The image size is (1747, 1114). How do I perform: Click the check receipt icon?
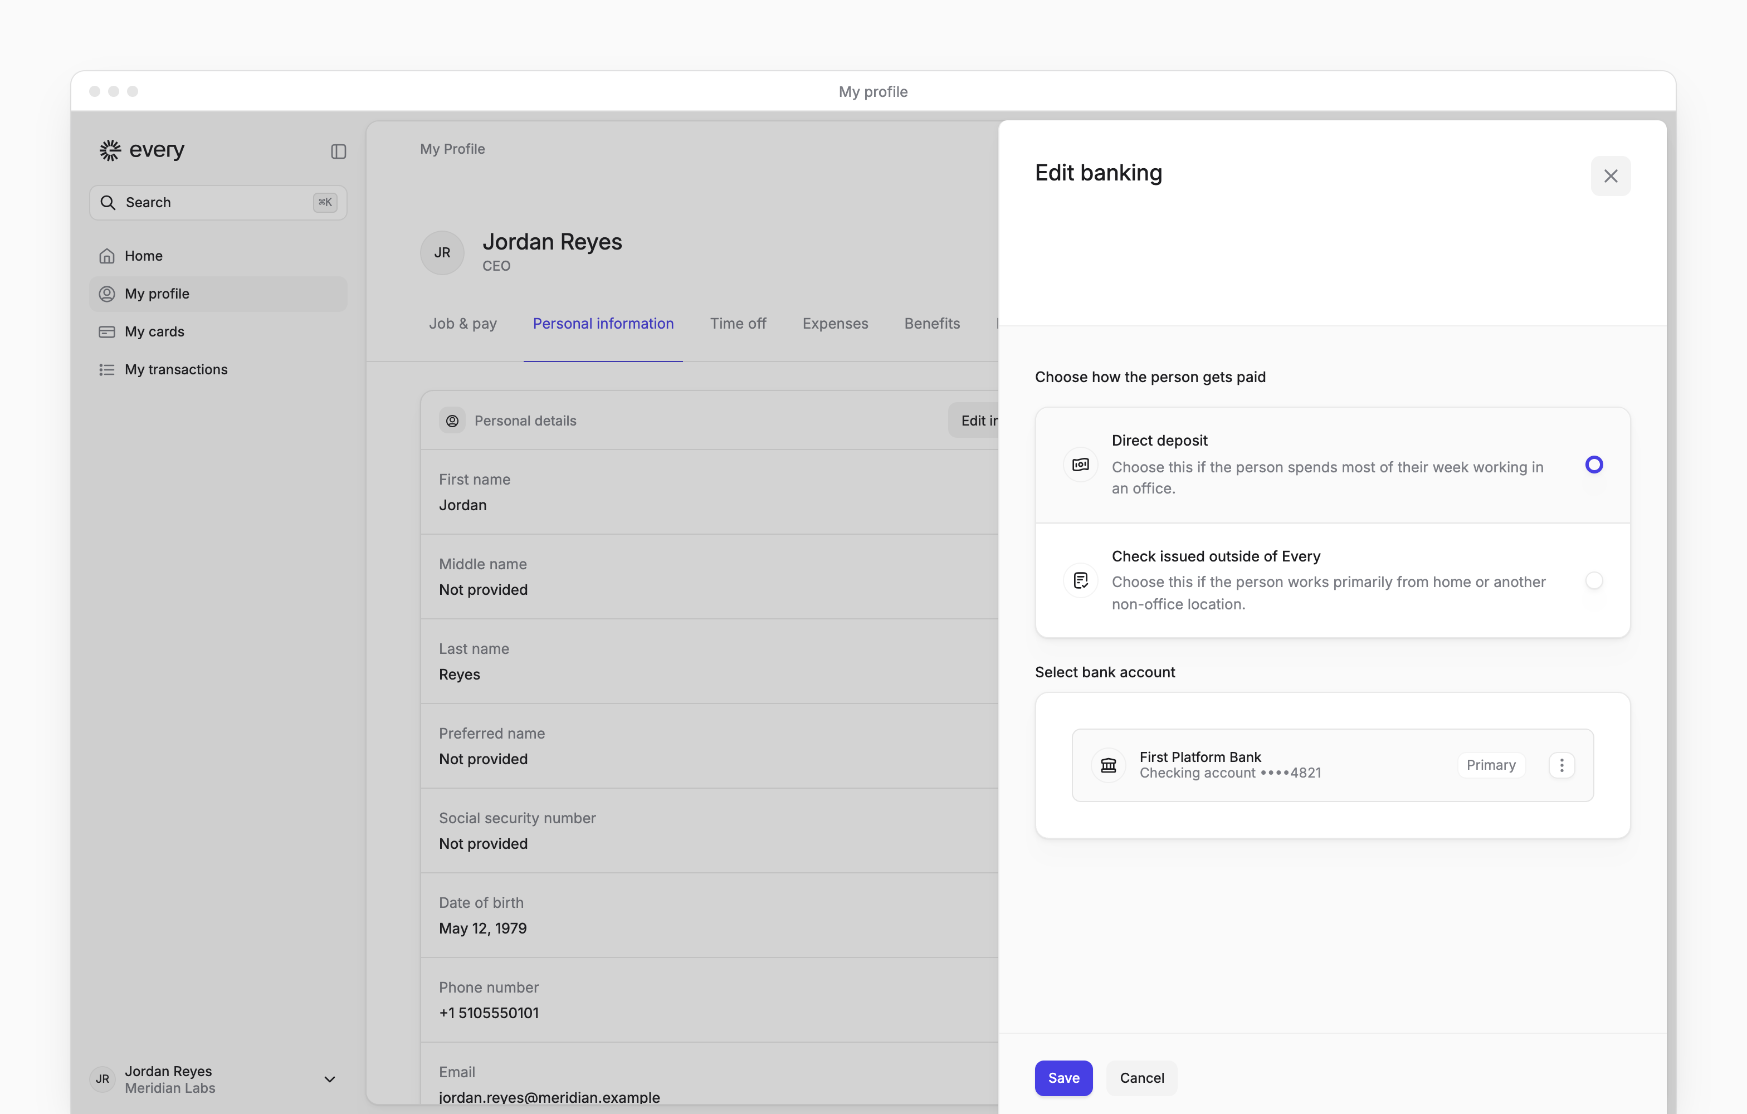pos(1080,580)
